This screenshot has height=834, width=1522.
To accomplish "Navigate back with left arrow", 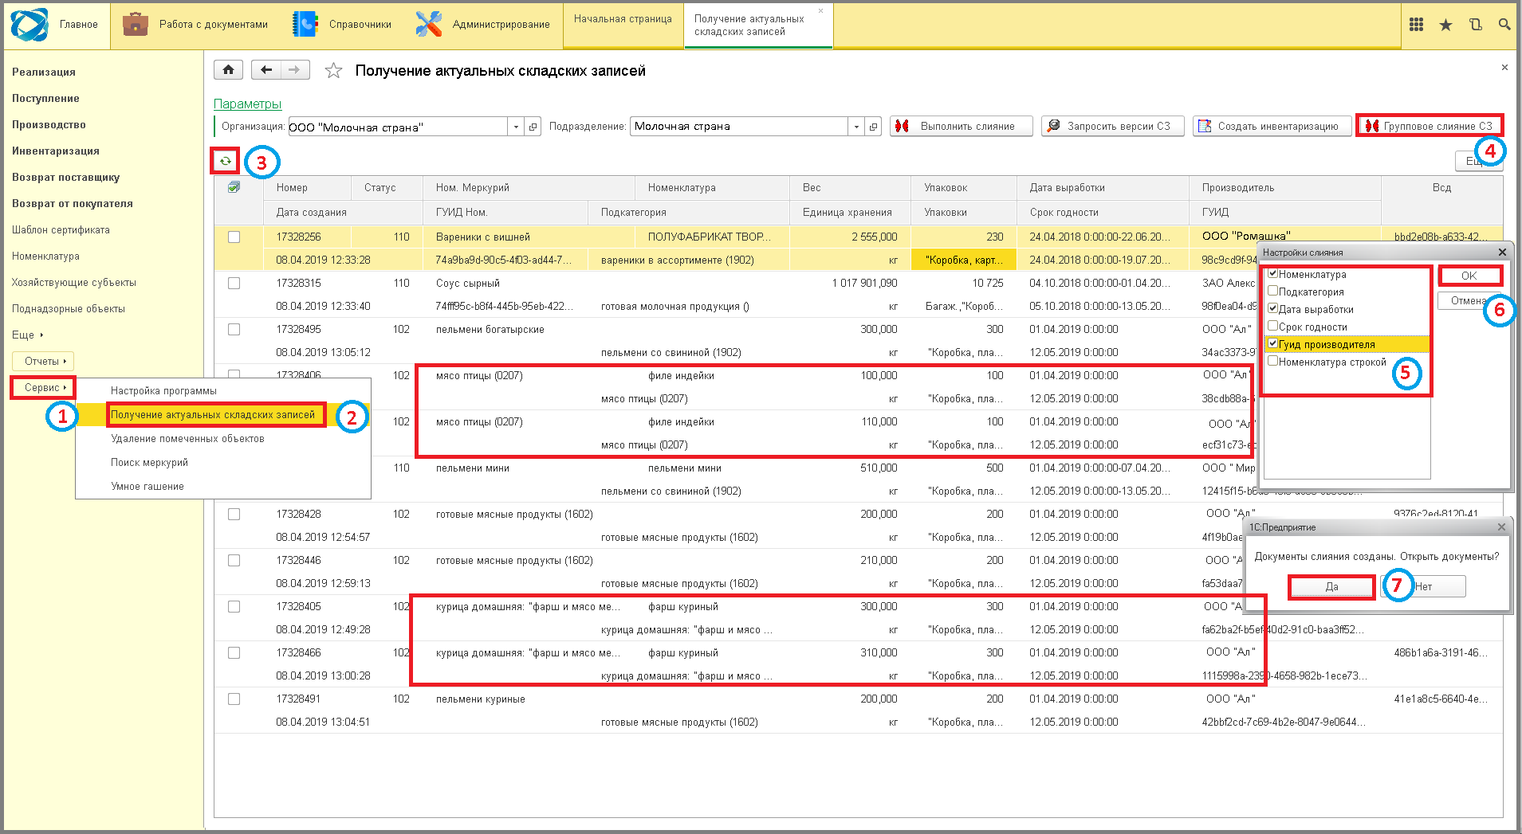I will [266, 70].
